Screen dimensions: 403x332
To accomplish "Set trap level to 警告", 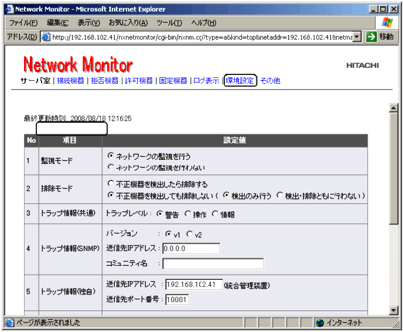I will click(159, 214).
